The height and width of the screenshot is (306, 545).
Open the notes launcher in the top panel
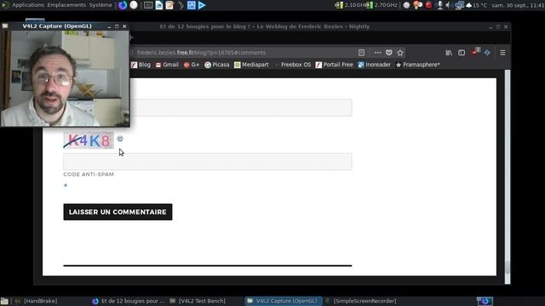click(x=169, y=5)
